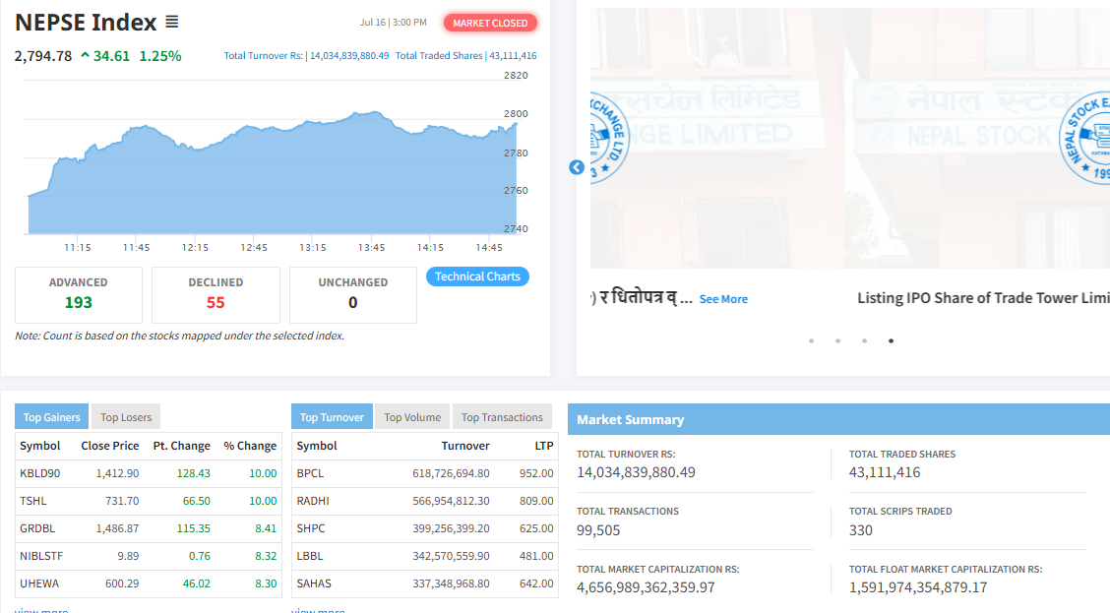The width and height of the screenshot is (1110, 613).
Task: Click the previous slide arrow on news carousel
Action: coord(577,167)
